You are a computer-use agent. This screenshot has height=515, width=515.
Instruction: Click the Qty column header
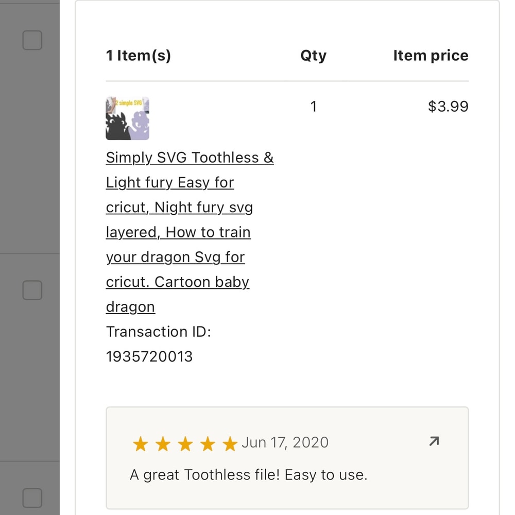(x=313, y=56)
